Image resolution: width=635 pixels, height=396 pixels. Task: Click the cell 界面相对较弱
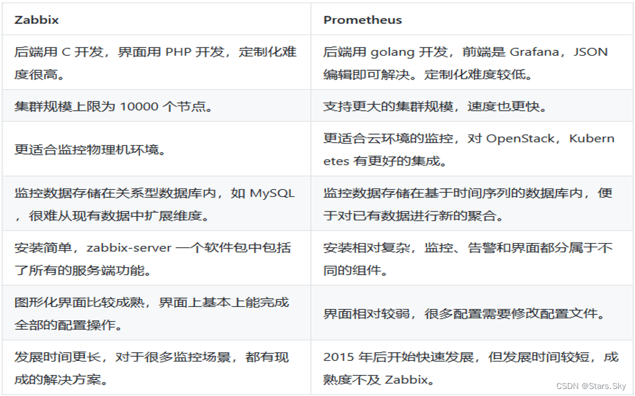pyautogui.click(x=472, y=313)
